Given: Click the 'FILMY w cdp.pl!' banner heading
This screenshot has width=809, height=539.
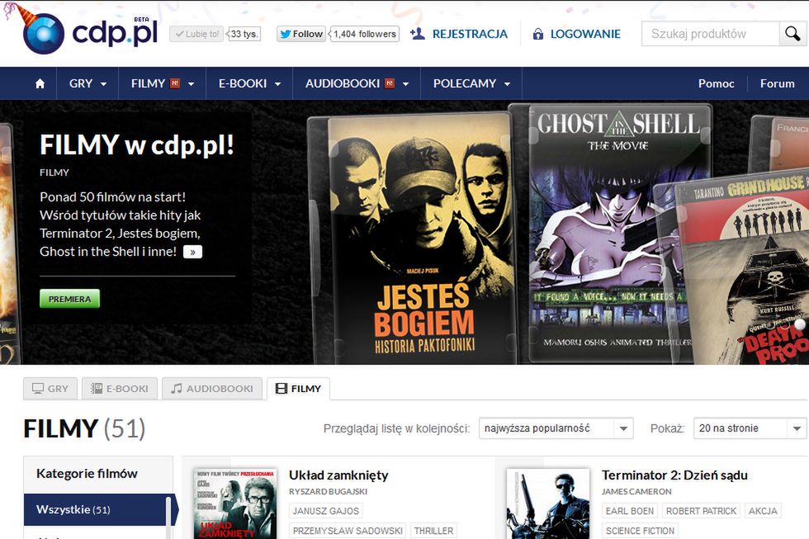Looking at the screenshot, I should point(137,145).
